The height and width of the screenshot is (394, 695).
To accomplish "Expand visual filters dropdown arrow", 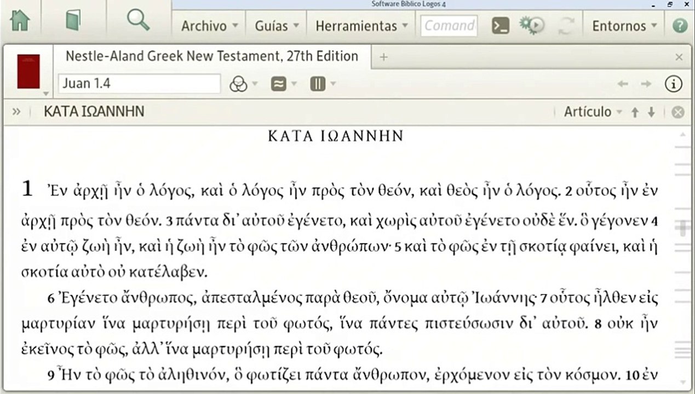I will pos(255,84).
